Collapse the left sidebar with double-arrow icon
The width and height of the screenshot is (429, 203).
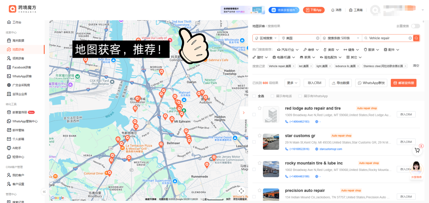pos(44,192)
